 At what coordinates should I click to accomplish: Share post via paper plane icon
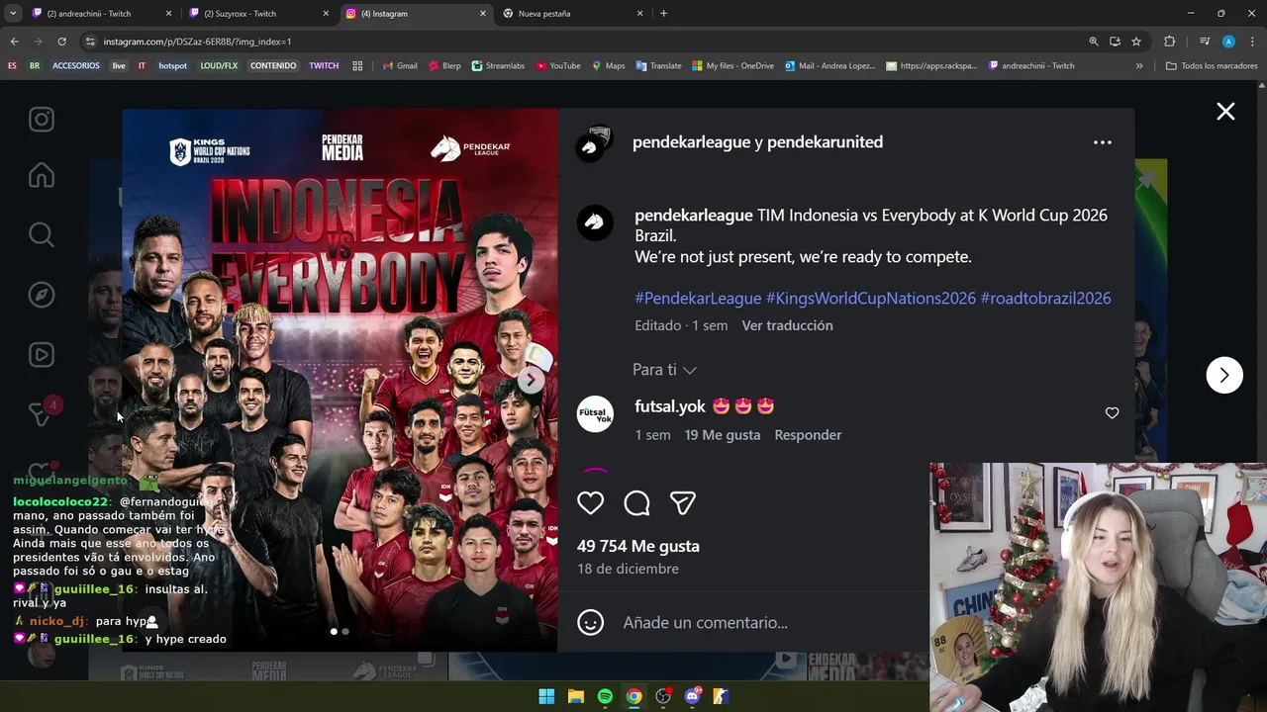683,503
